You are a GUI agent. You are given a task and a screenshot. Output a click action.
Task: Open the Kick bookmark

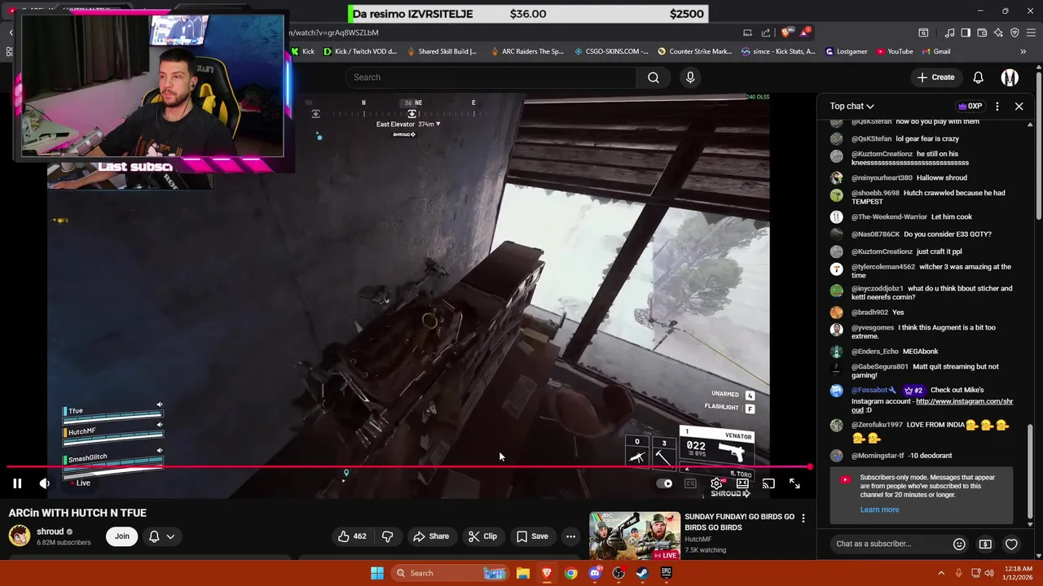coord(302,51)
